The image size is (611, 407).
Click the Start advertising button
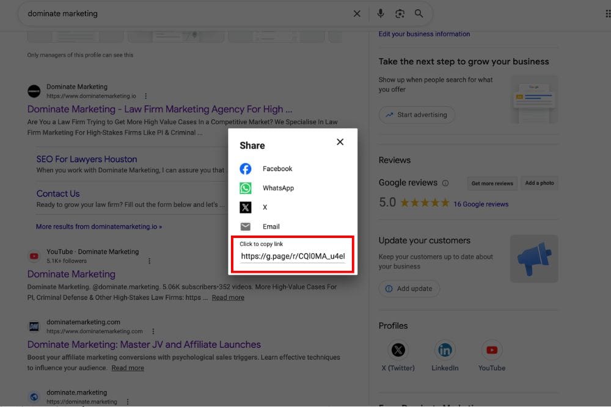tap(417, 115)
